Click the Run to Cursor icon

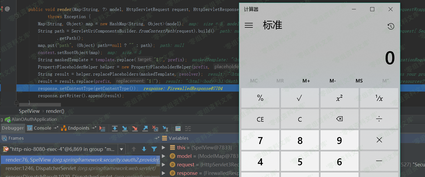[x=165, y=129]
